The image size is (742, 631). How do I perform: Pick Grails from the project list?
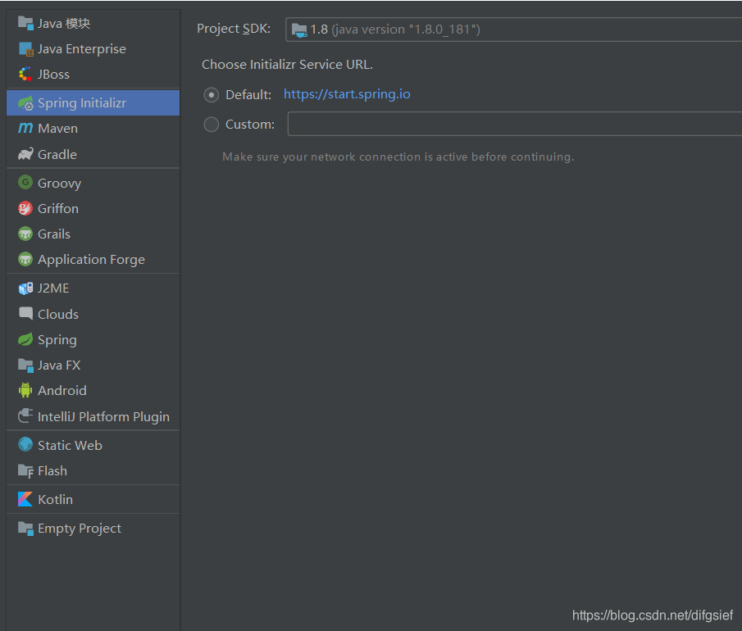93,234
